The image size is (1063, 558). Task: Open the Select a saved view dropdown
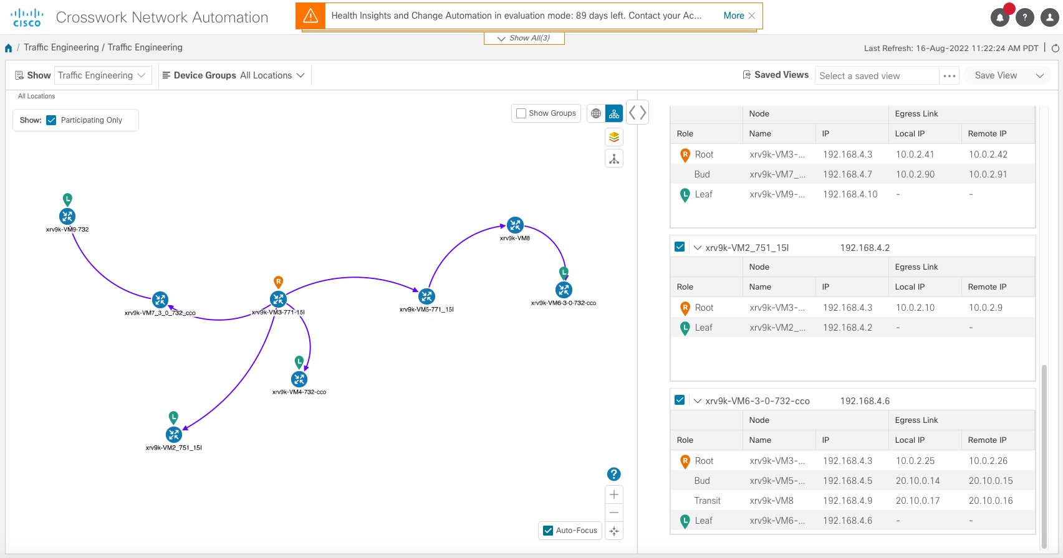tap(877, 75)
